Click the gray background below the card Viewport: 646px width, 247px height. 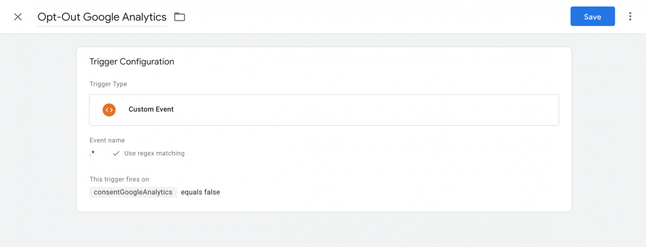pyautogui.click(x=323, y=230)
